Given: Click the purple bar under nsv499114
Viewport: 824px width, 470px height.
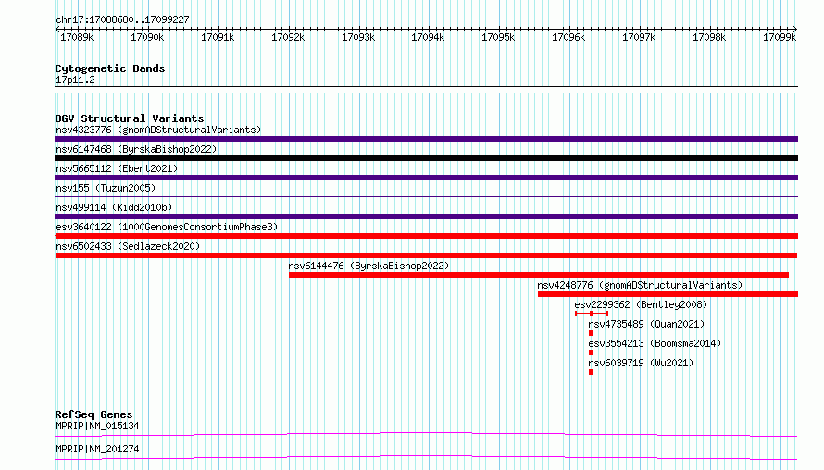Looking at the screenshot, I should point(426,216).
